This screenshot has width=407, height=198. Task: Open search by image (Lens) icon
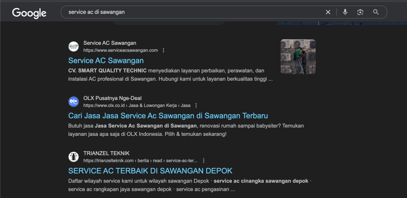(x=360, y=12)
